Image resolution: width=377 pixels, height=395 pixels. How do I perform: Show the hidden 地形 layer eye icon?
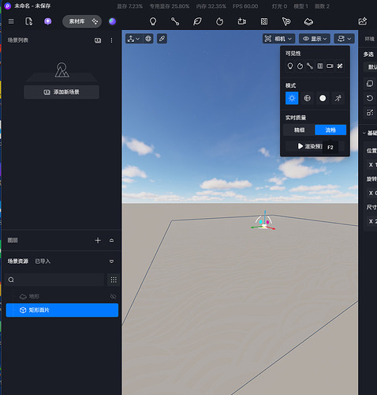(x=113, y=296)
